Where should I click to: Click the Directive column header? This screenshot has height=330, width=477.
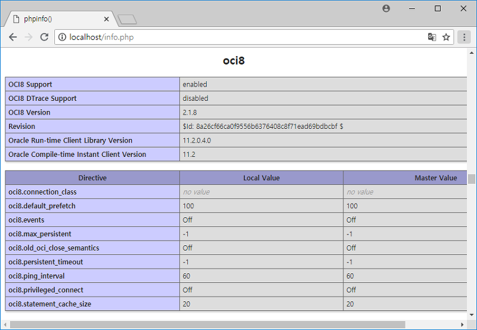(92, 178)
